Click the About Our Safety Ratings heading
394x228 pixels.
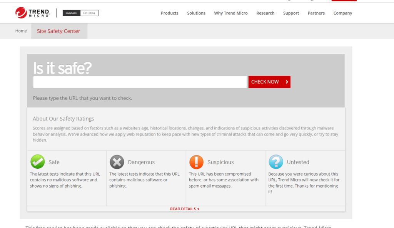(63, 119)
